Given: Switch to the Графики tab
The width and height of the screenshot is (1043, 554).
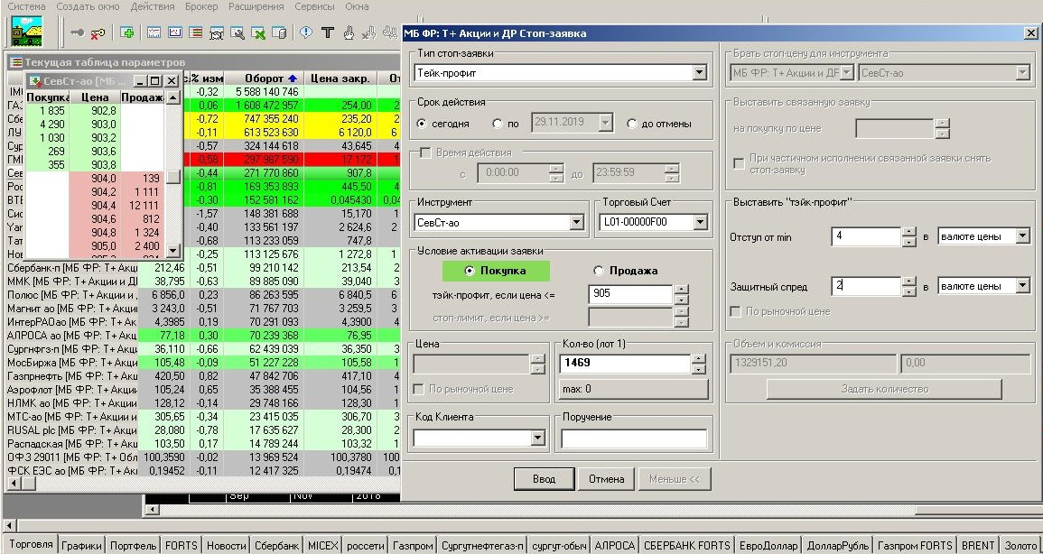Looking at the screenshot, I should pyautogui.click(x=82, y=546).
